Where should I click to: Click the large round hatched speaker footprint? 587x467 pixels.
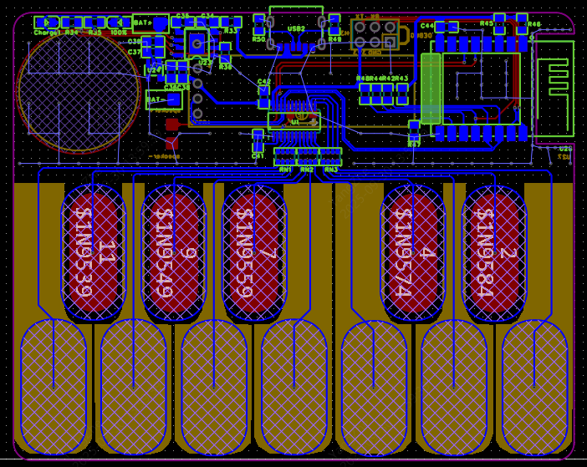point(79,91)
